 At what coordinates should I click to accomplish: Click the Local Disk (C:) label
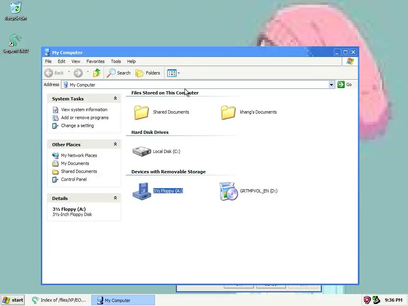coord(167,151)
